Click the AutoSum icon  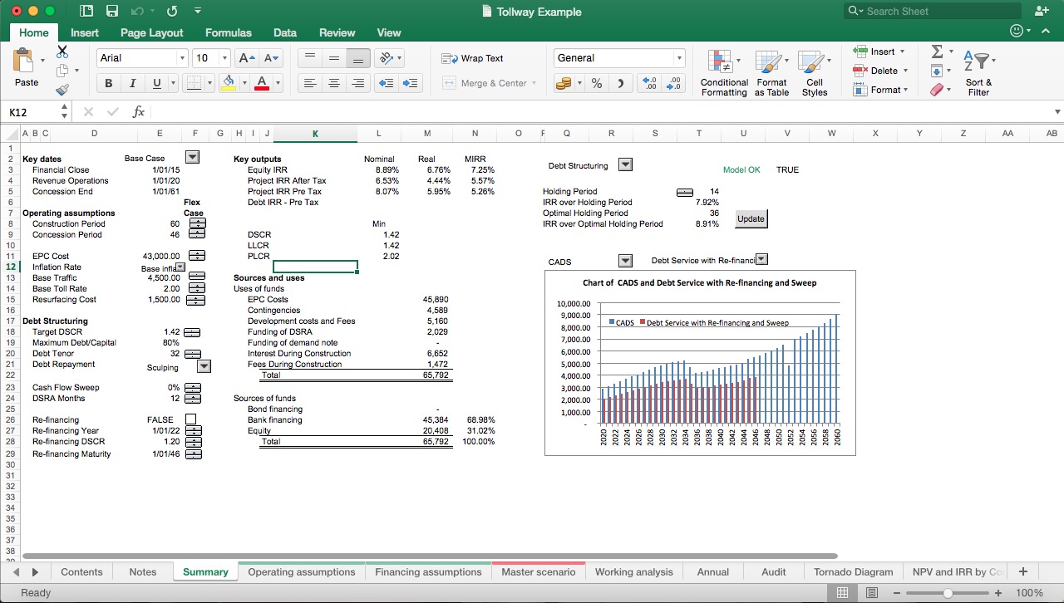938,51
